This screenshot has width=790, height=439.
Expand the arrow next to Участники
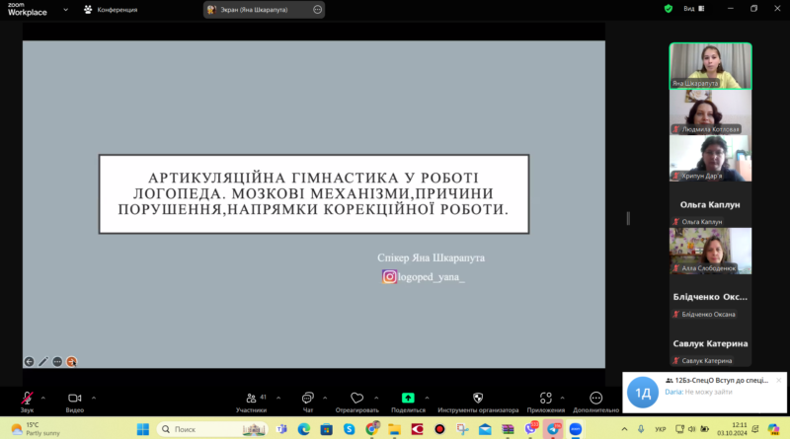click(278, 399)
